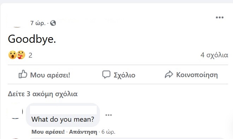Expand Δείτε 3 ακόμη σχόλια
The image size is (233, 139).
[x=43, y=94]
